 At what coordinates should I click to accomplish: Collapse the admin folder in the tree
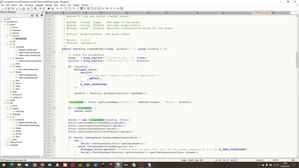coord(5,25)
